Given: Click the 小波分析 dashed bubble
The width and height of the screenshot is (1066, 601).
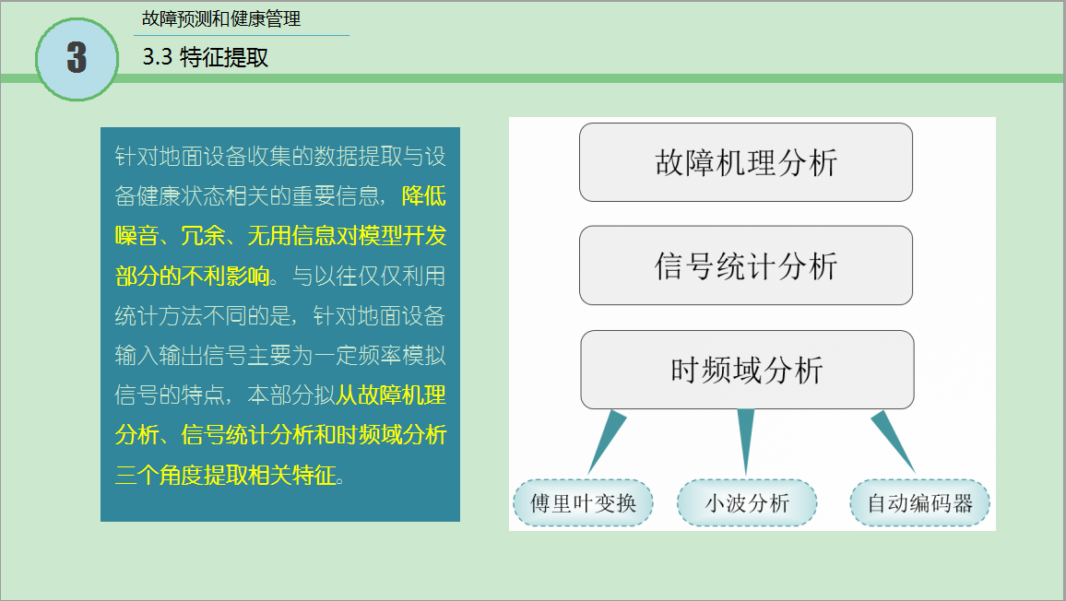Looking at the screenshot, I should (x=746, y=503).
